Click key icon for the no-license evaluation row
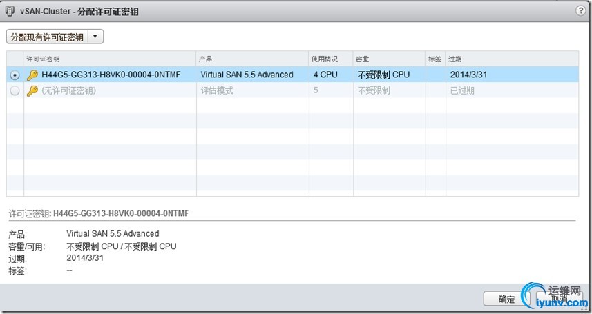 [x=32, y=91]
